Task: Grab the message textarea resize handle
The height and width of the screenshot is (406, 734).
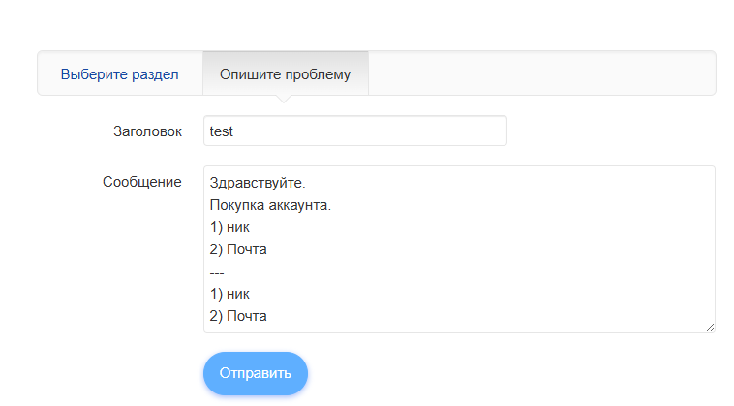Action: 710,327
